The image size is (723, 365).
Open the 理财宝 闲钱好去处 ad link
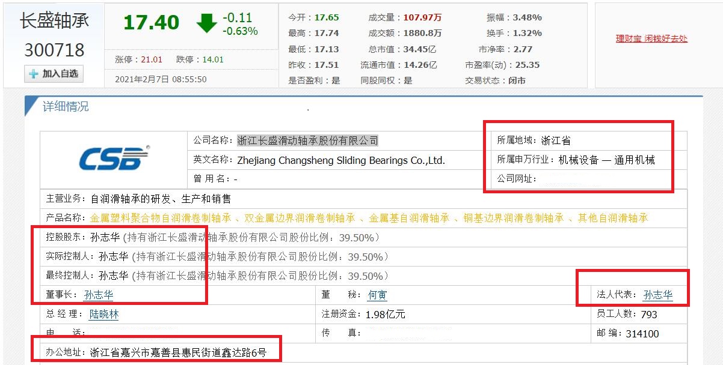651,39
